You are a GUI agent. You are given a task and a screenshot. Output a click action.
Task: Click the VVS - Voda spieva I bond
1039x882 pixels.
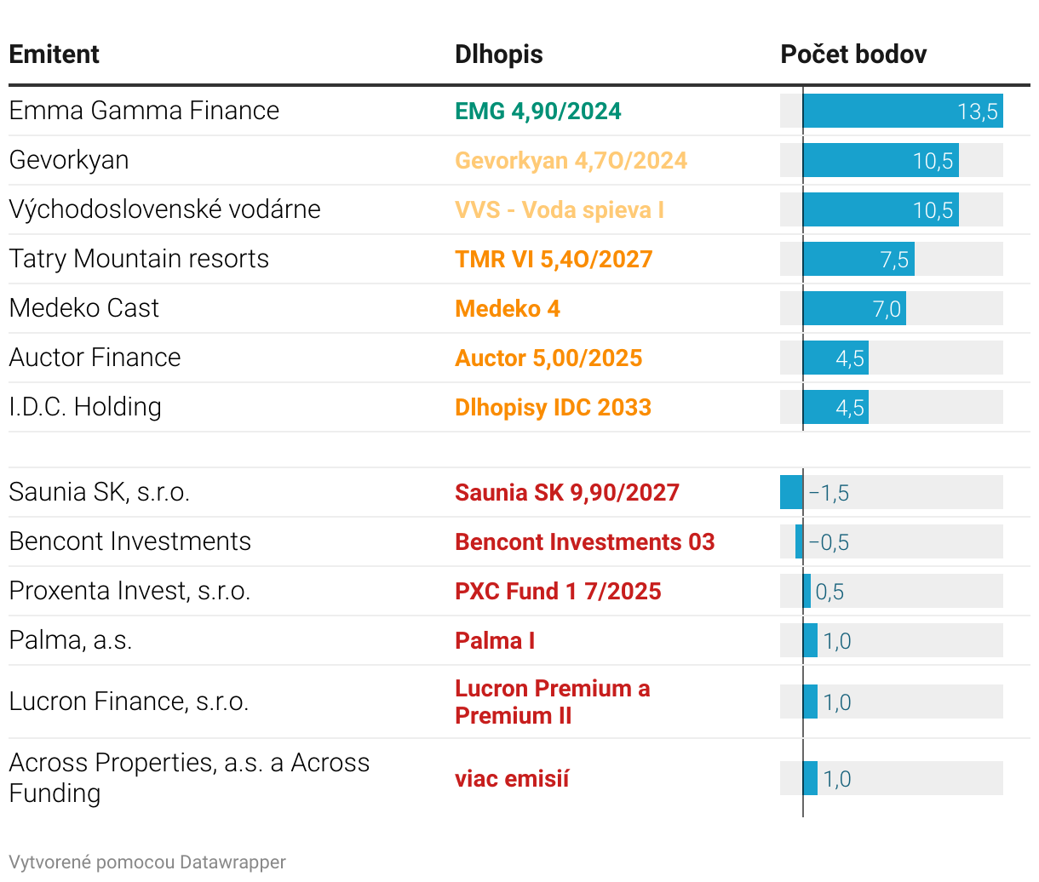[560, 210]
